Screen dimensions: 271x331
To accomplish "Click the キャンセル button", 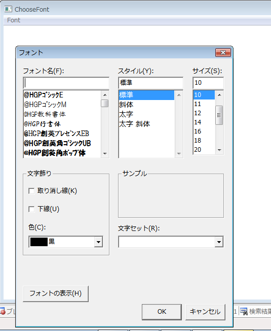I will coord(205,312).
